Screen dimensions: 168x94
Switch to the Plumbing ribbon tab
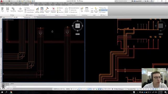click(x=47, y=5)
